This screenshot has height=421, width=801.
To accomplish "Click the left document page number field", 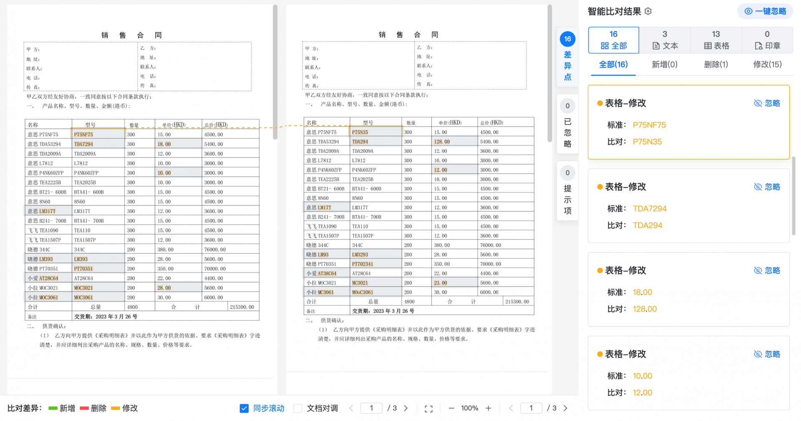I will click(371, 408).
